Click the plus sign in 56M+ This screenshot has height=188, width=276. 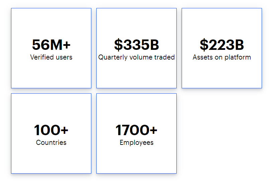(67, 45)
